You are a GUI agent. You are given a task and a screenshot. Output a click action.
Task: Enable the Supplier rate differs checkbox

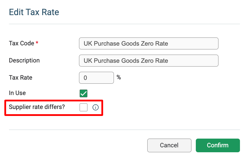click(83, 107)
